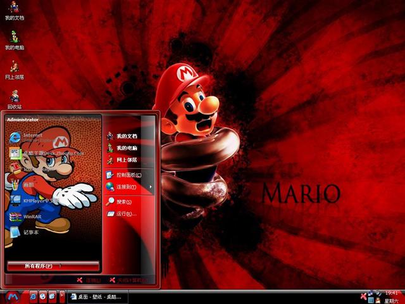
Task: Open the Desk.ZhuoKu.com theme shortcut
Action: coord(46,153)
